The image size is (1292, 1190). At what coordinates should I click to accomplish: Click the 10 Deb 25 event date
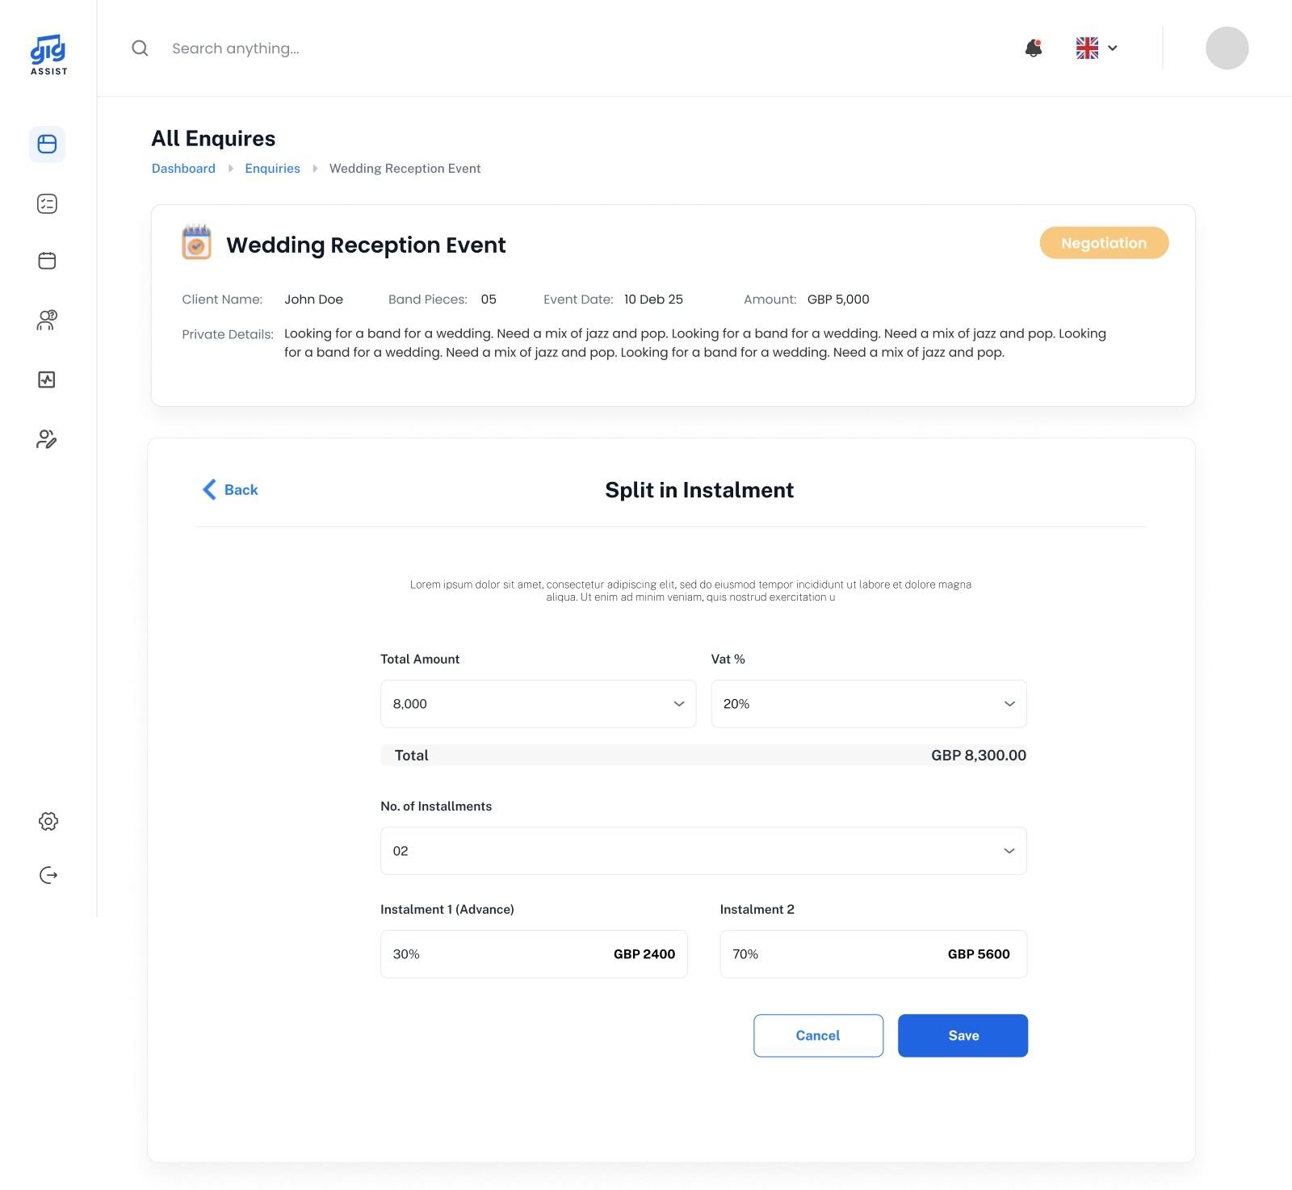[653, 300]
